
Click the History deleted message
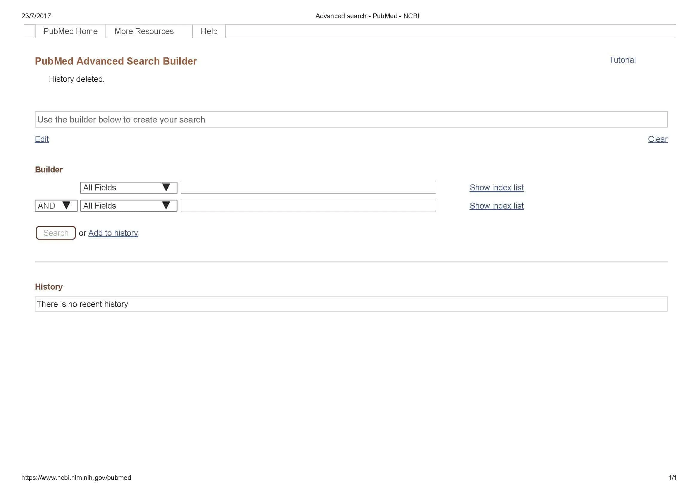coord(77,79)
